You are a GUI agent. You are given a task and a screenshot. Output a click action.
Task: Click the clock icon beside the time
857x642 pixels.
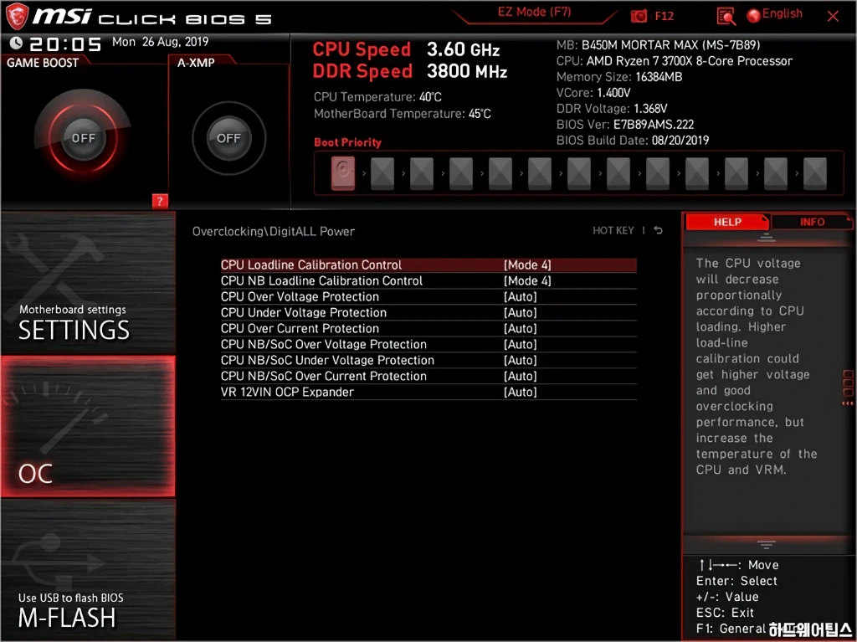(16, 43)
